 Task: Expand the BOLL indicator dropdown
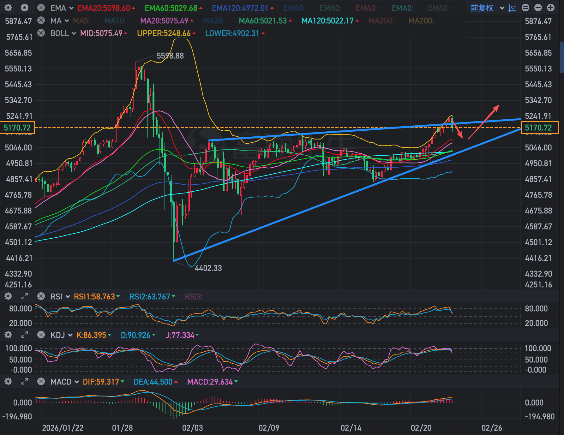[x=74, y=33]
